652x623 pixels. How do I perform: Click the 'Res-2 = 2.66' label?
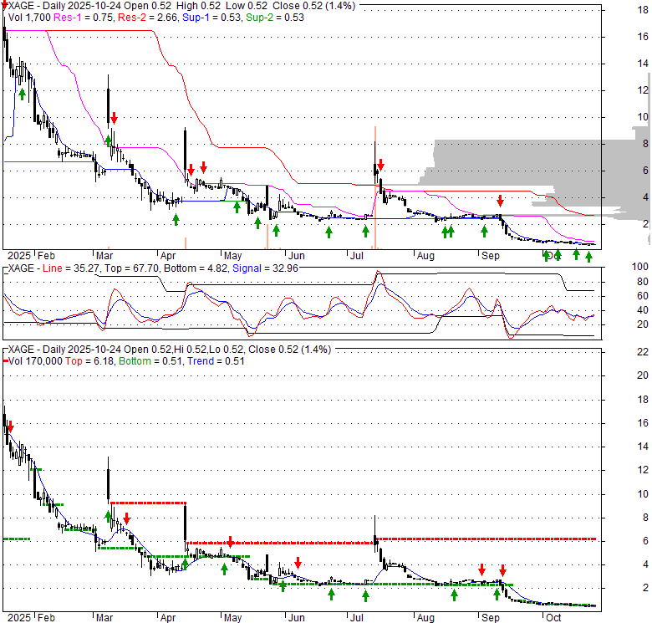pos(149,18)
